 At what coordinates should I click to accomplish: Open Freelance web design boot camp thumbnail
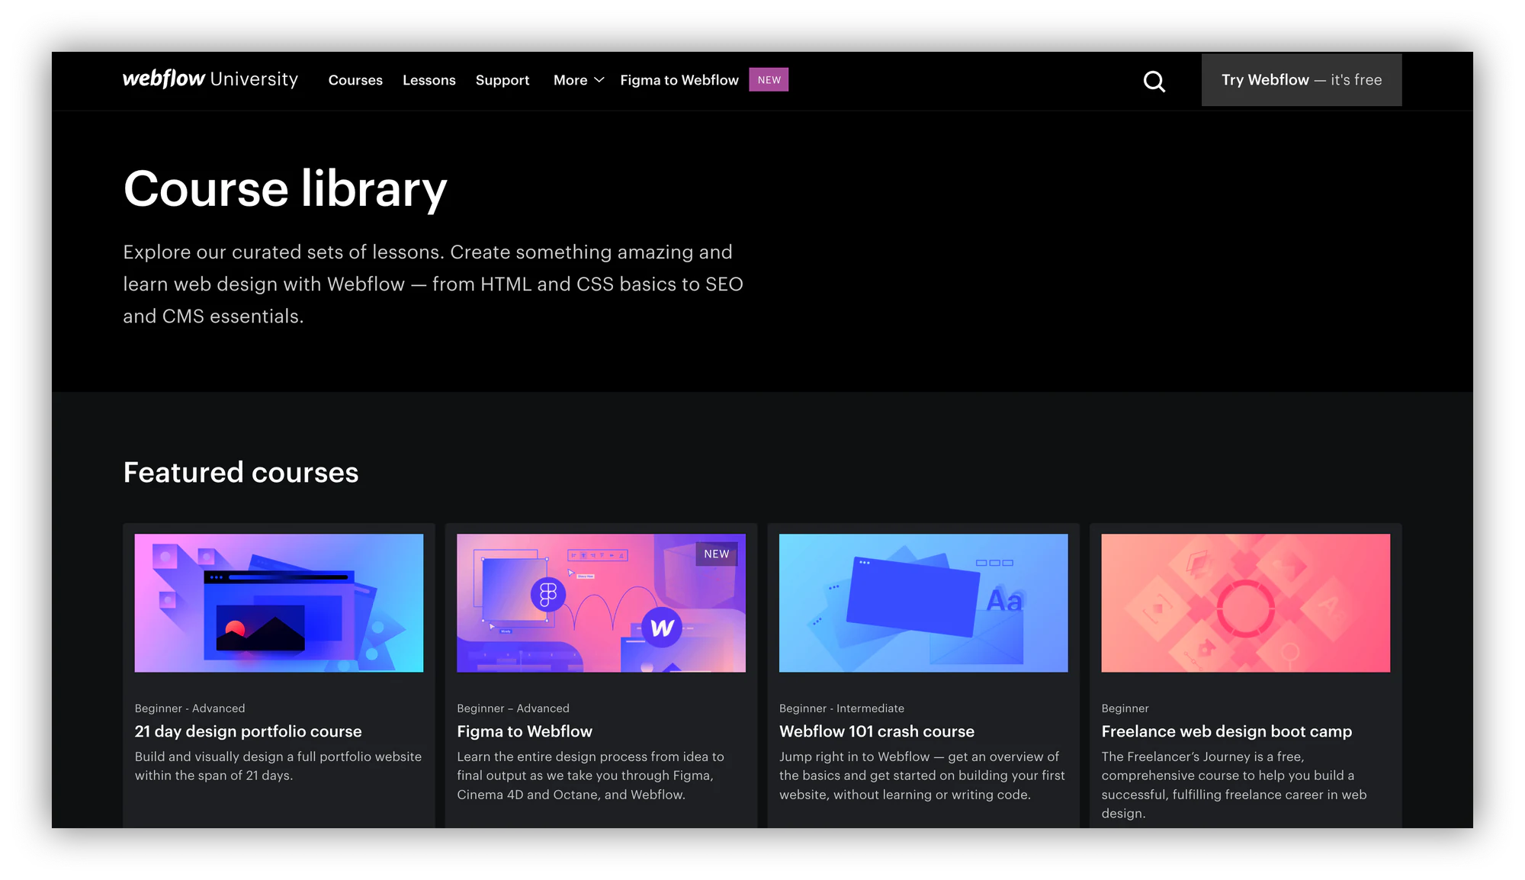[x=1246, y=602]
